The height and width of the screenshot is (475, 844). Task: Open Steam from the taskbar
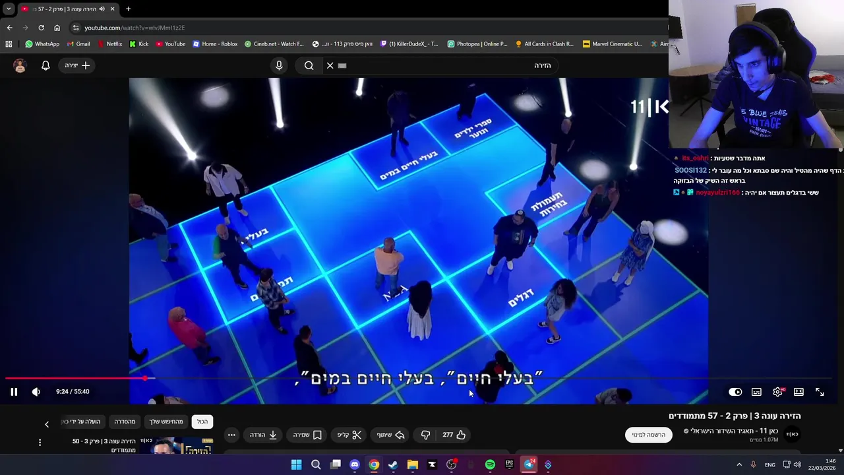(x=393, y=464)
